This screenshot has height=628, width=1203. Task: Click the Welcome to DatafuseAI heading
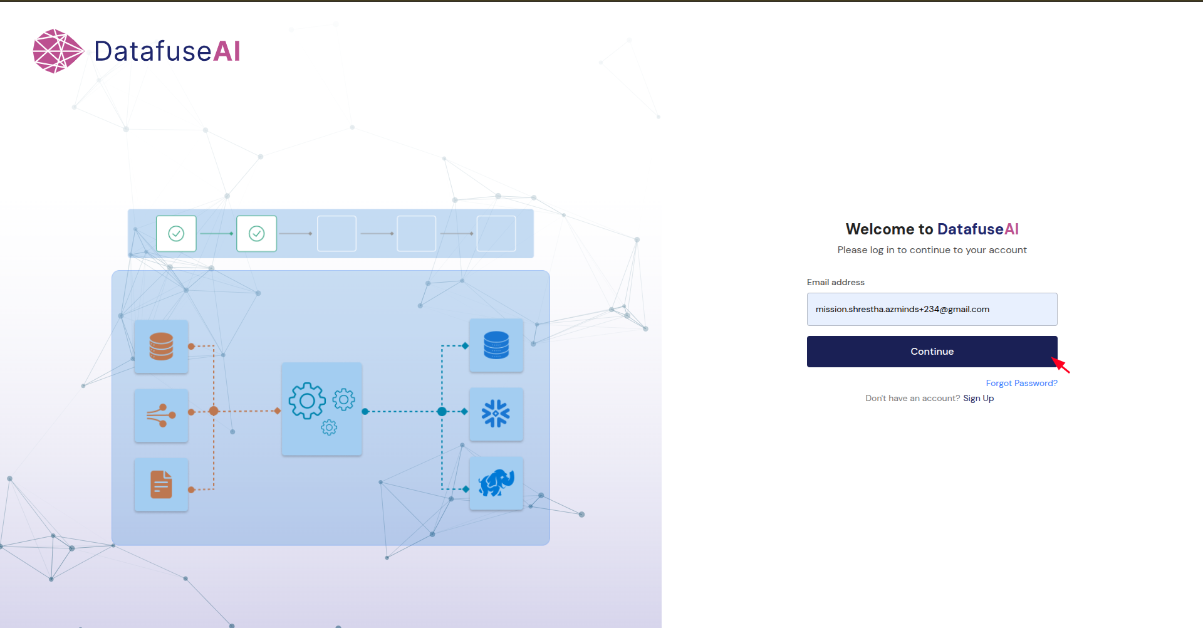932,229
